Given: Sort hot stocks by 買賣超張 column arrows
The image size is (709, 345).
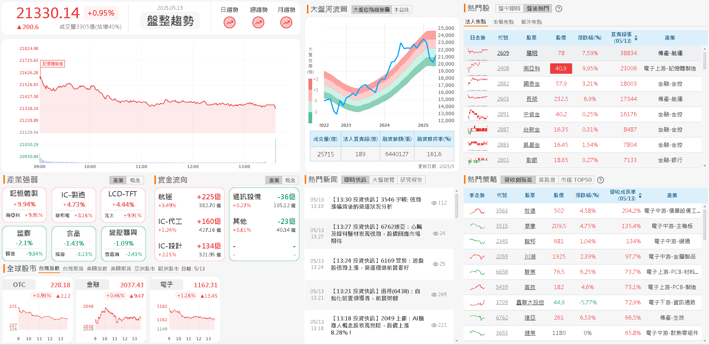Looking at the screenshot, I should coord(636,38).
